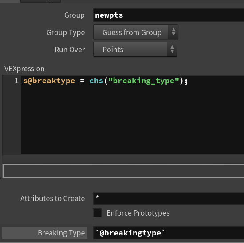The height and width of the screenshot is (243, 244).
Task: Click the Group field containing newpts
Action: pyautogui.click(x=169, y=15)
